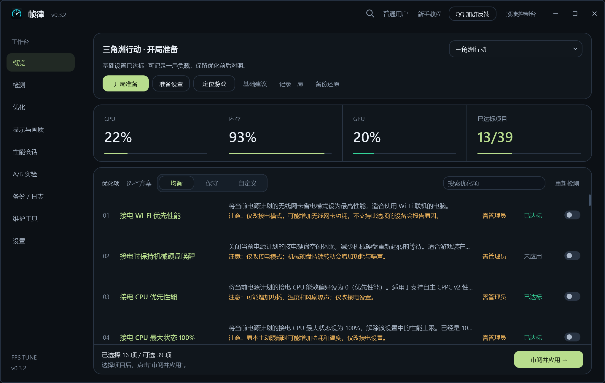
Task: Open the 备份还原 tab
Action: (327, 84)
